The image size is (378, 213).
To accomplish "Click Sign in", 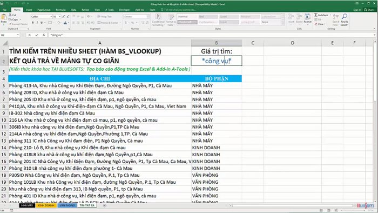I will [357, 10].
